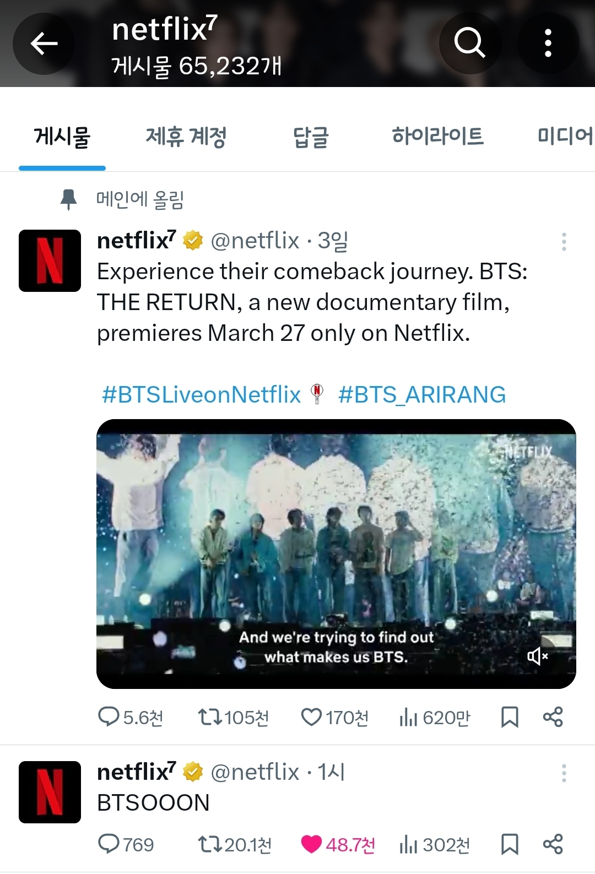Tap the back arrow button
This screenshot has width=595, height=874.
[x=44, y=44]
